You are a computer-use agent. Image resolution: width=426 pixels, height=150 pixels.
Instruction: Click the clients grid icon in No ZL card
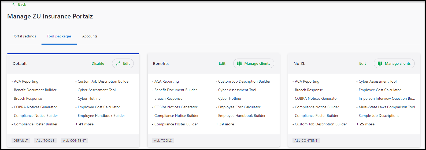coord(380,63)
